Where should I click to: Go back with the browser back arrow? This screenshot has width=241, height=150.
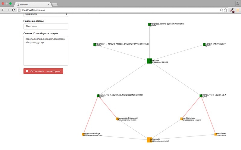coord(3,10)
